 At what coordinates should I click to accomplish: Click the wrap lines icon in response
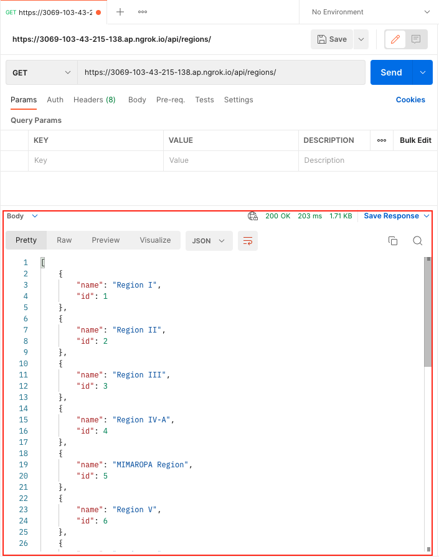[248, 241]
